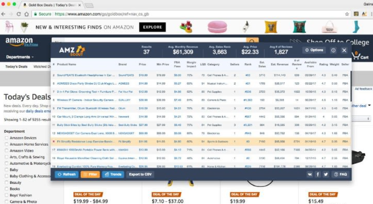Go to browser home page icon
This screenshot has height=204, width=373.
pyautogui.click(x=27, y=14)
